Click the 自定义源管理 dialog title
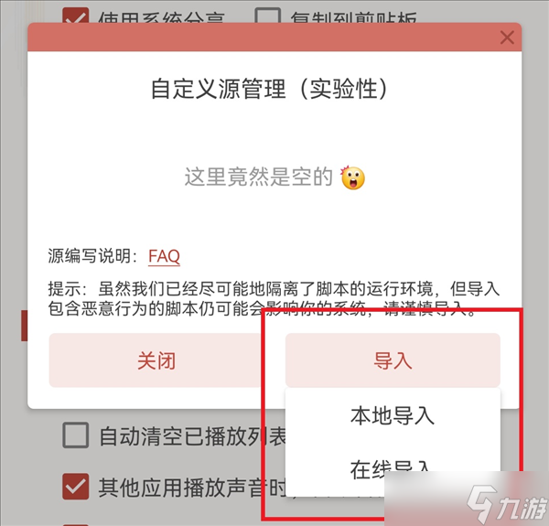The width and height of the screenshot is (549, 526). pos(269,89)
